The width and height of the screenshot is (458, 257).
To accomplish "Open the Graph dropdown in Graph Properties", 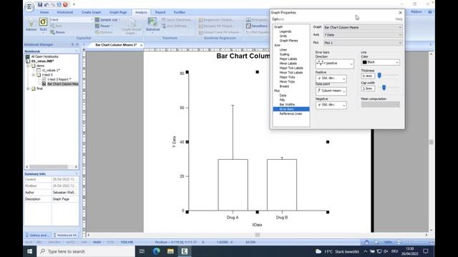I will (363, 27).
